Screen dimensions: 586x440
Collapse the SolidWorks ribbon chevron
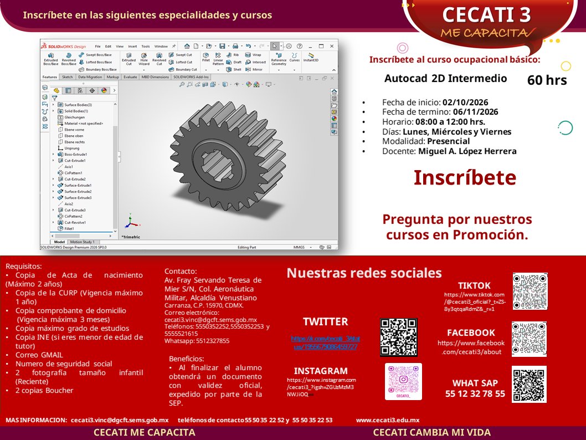334,70
